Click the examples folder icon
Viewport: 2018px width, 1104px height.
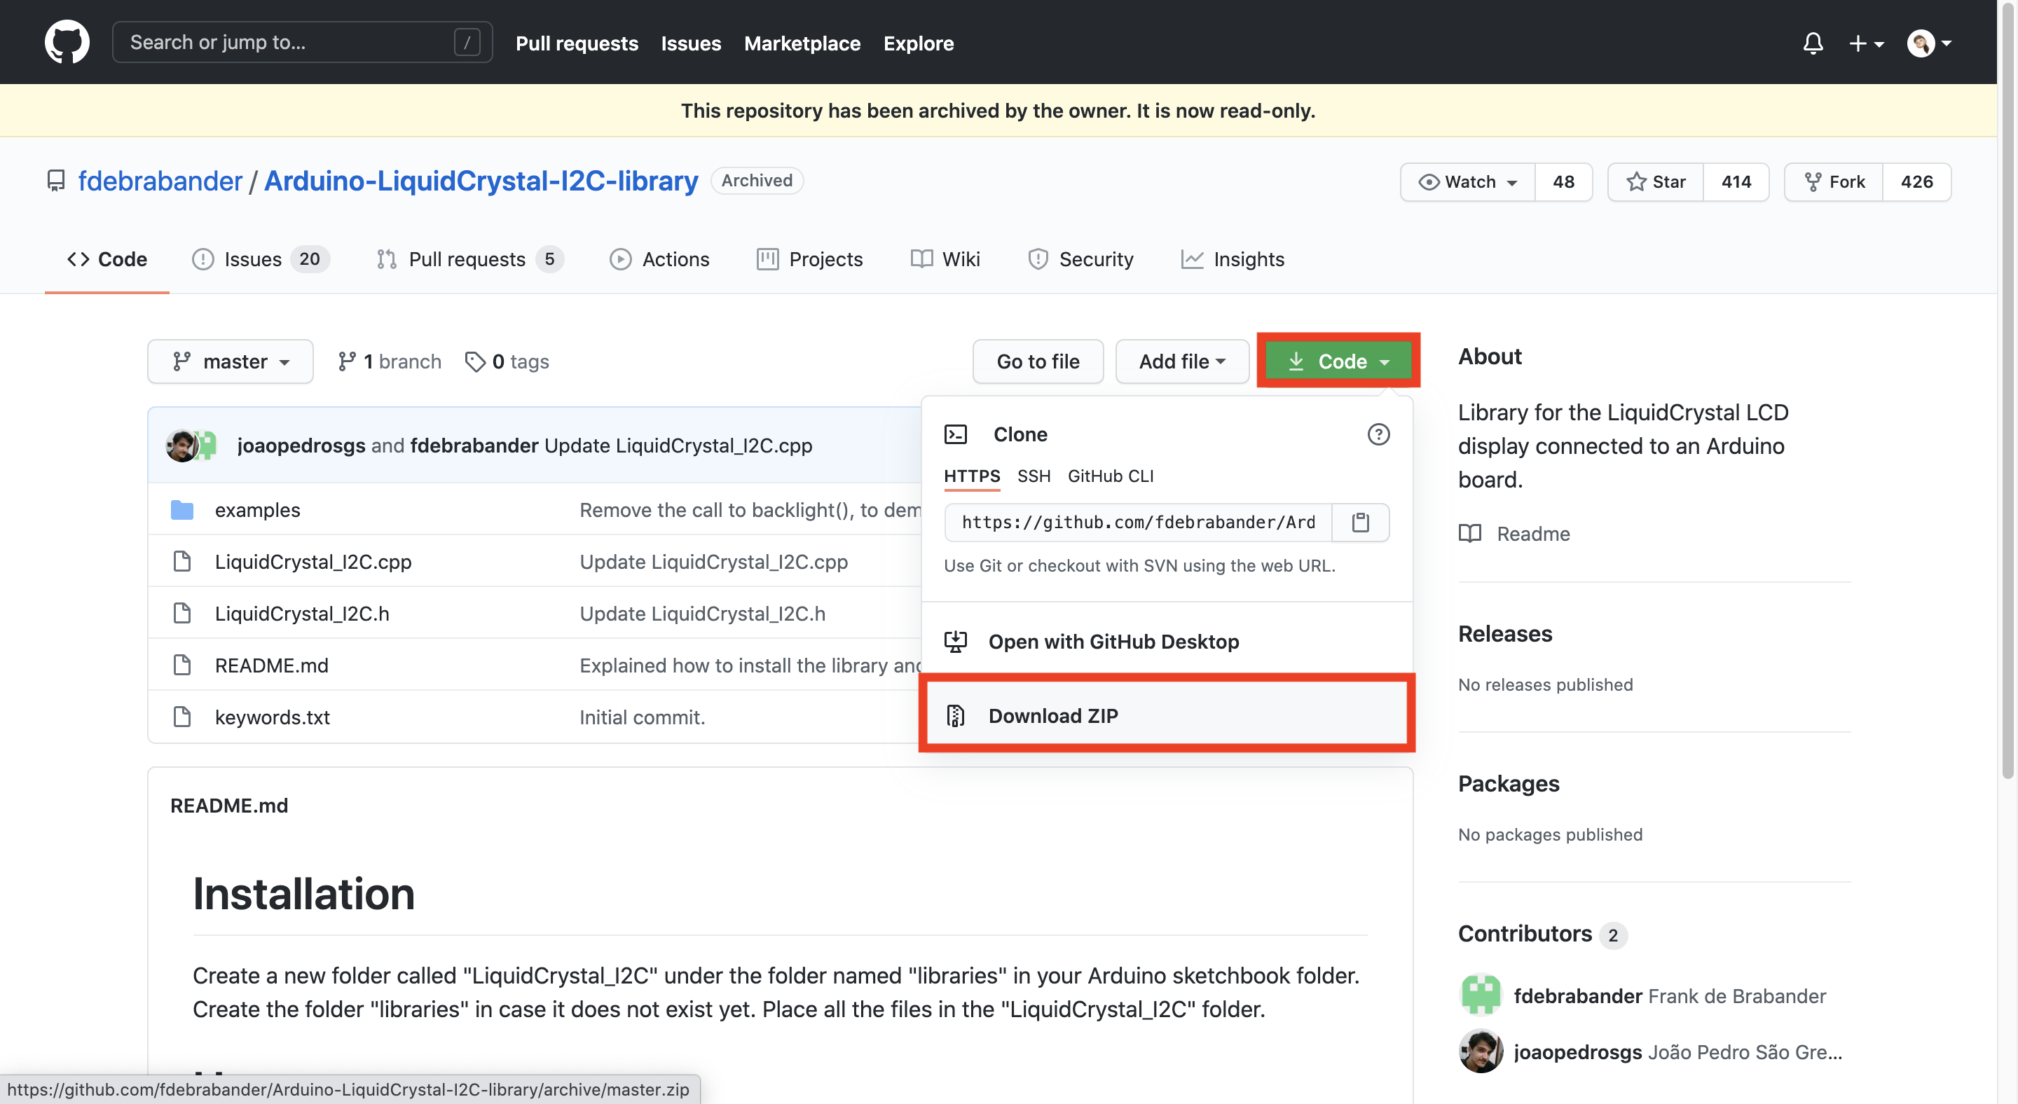click(181, 510)
